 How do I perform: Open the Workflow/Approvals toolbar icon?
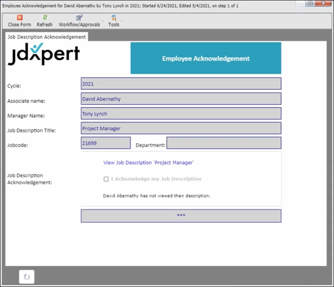pyautogui.click(x=79, y=17)
